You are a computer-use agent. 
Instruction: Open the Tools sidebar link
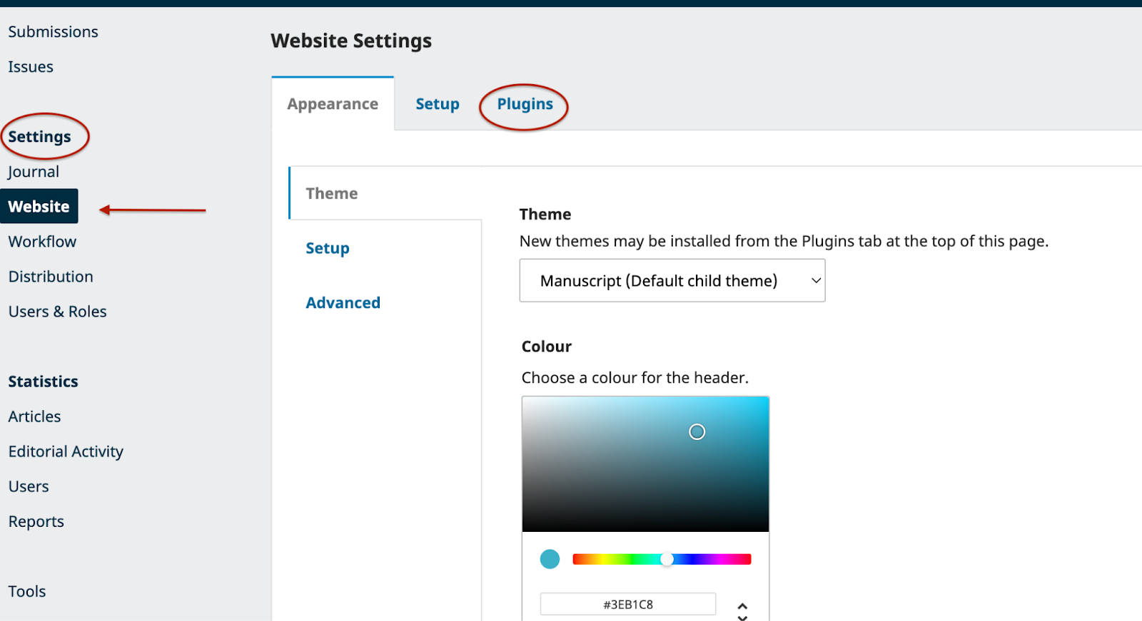click(27, 591)
